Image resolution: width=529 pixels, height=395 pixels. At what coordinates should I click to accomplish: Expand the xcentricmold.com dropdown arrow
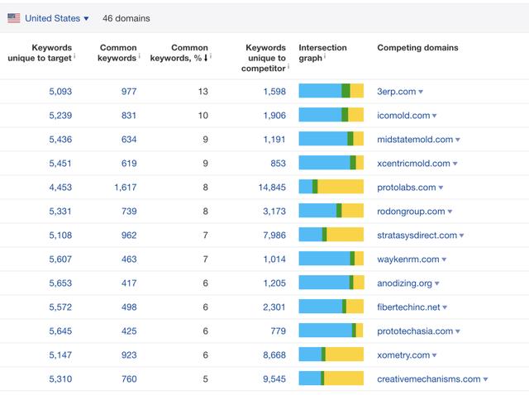[455, 164]
